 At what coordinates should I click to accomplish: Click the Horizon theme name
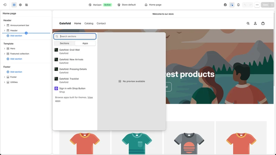97,5
